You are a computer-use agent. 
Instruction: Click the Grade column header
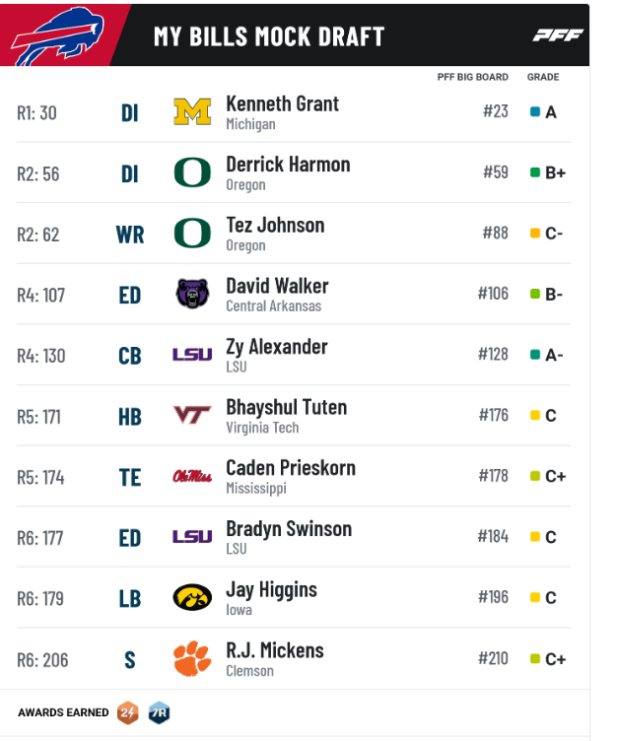point(543,77)
